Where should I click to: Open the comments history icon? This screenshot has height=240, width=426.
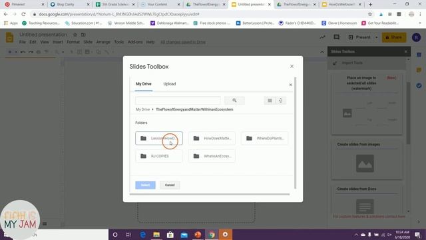tap(336, 37)
